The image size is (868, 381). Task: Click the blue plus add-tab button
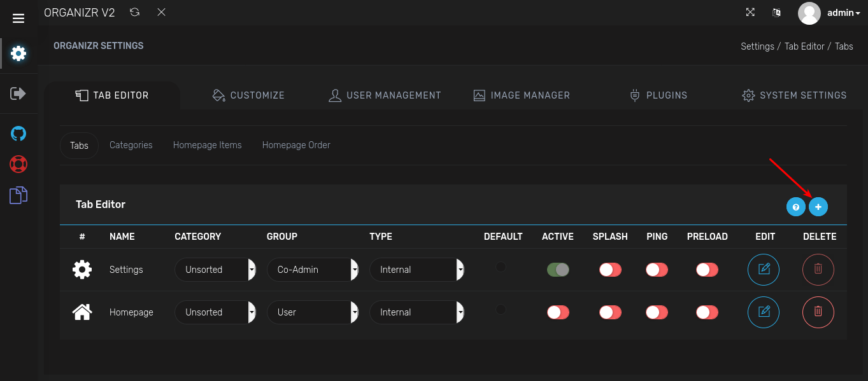click(818, 207)
